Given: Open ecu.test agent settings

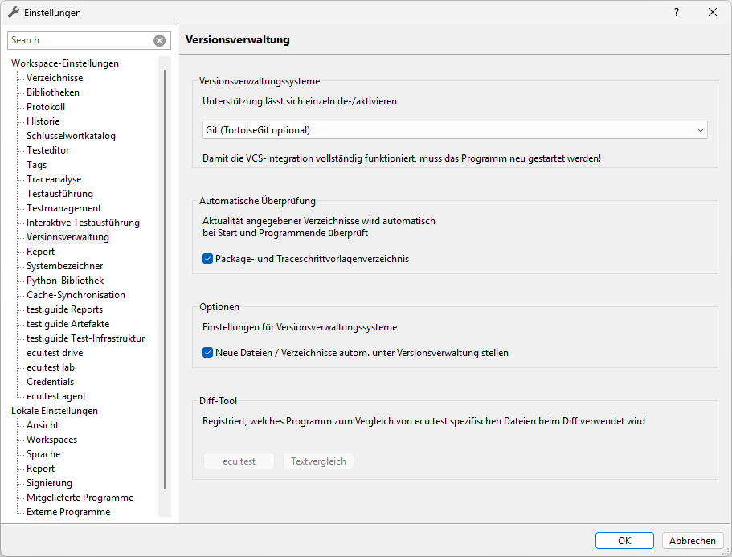Looking at the screenshot, I should click(x=56, y=396).
